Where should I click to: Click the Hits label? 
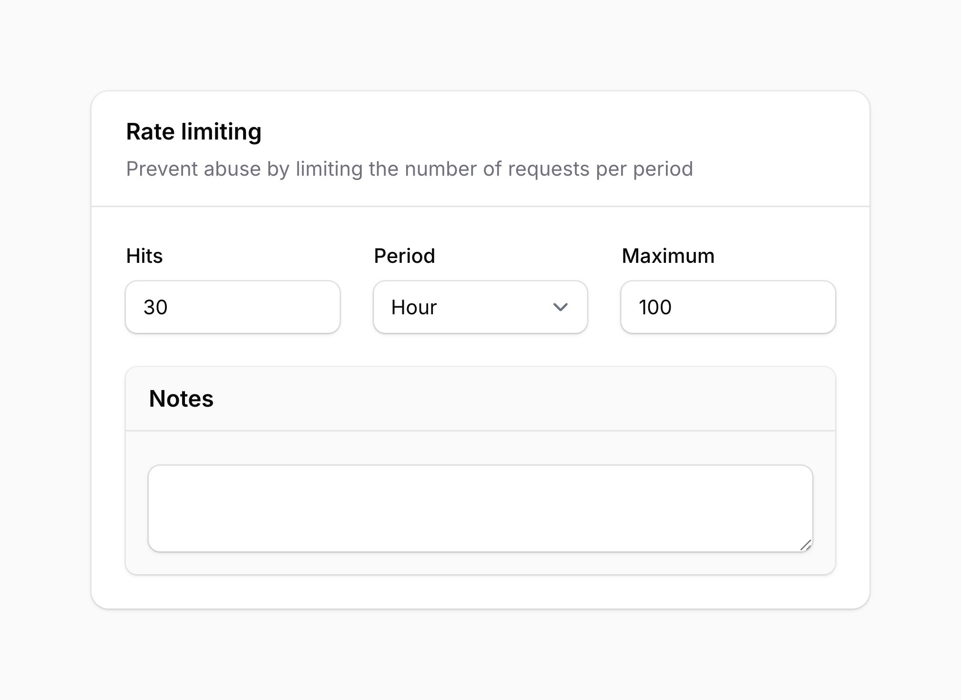144,256
